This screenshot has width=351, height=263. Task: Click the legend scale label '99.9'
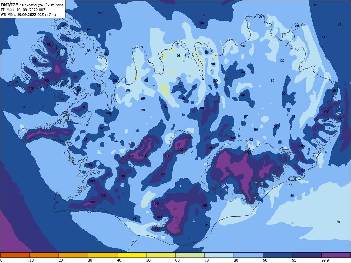point(325,260)
